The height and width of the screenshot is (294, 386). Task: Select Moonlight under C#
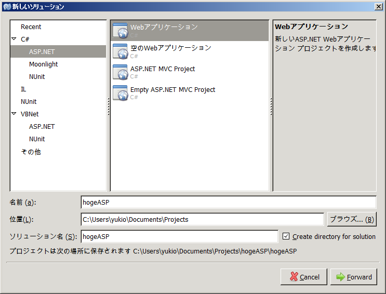tap(43, 64)
